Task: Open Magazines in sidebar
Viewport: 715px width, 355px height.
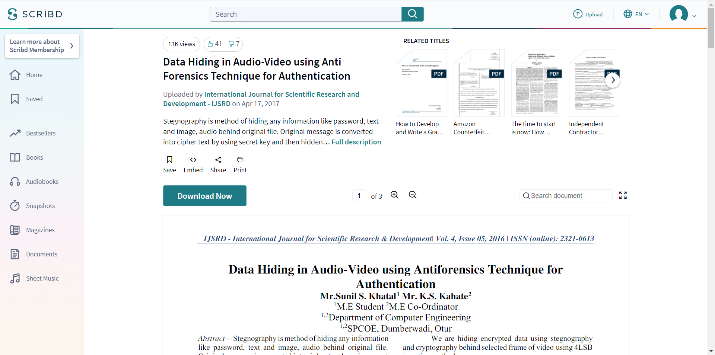Action: click(32, 230)
